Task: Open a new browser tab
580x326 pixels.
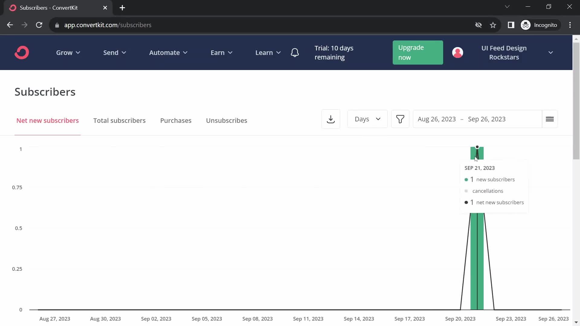Action: [x=122, y=8]
